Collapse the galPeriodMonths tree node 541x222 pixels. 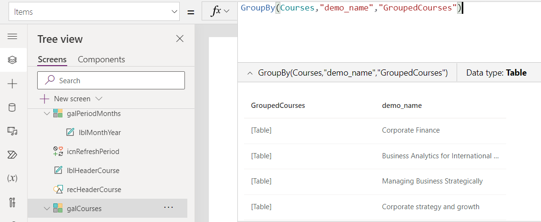[47, 113]
